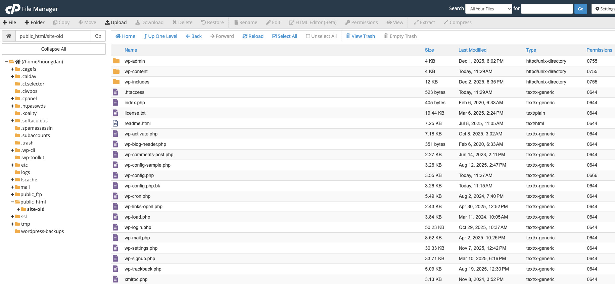
Task: Check Select All files
Action: (284, 36)
